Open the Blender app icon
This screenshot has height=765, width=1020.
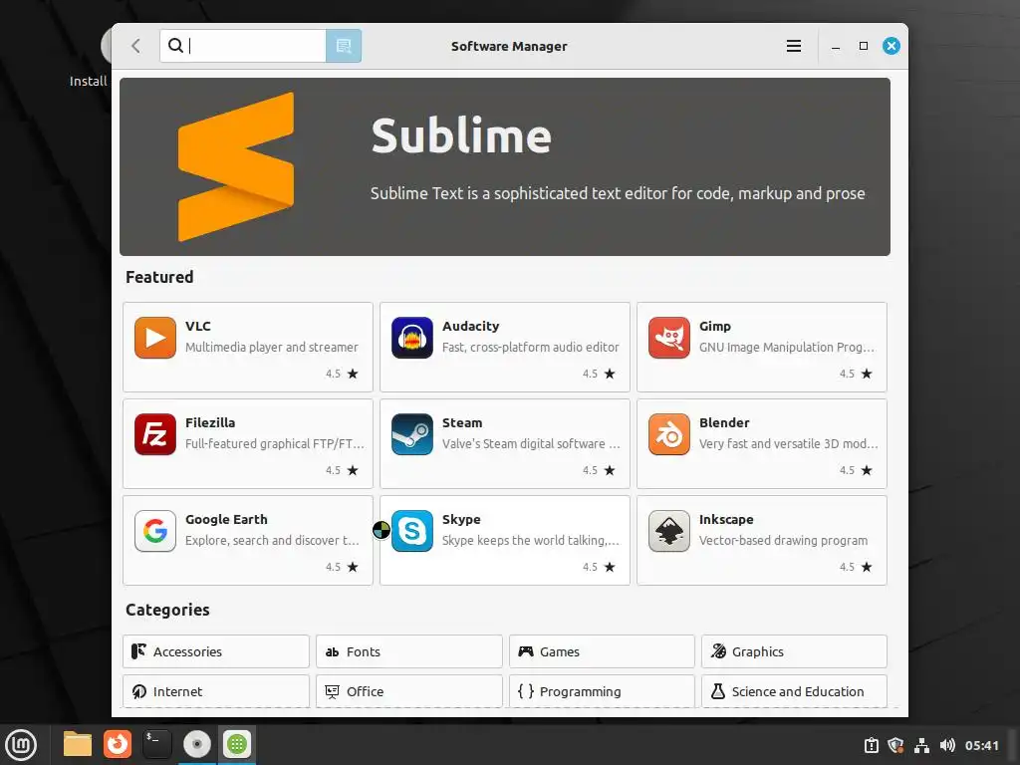pyautogui.click(x=668, y=434)
